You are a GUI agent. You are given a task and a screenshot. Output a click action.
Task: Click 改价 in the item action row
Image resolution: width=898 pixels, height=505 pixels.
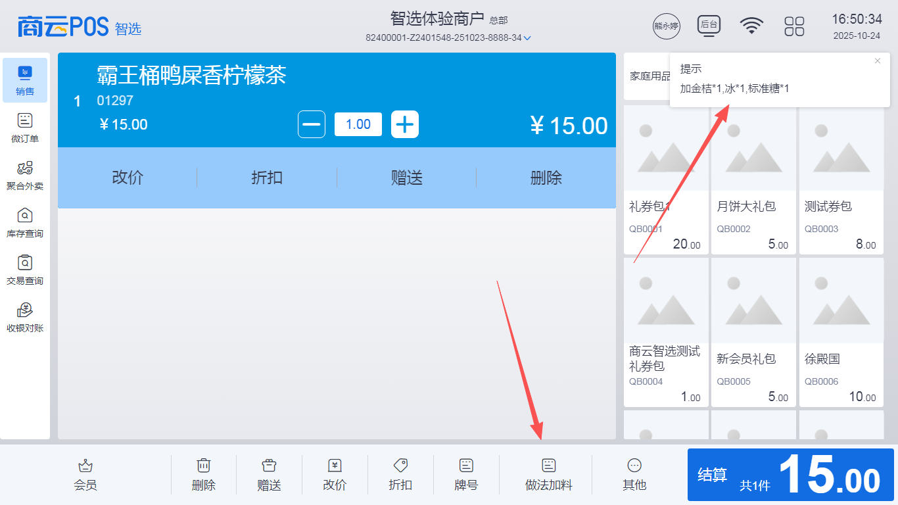coord(128,178)
